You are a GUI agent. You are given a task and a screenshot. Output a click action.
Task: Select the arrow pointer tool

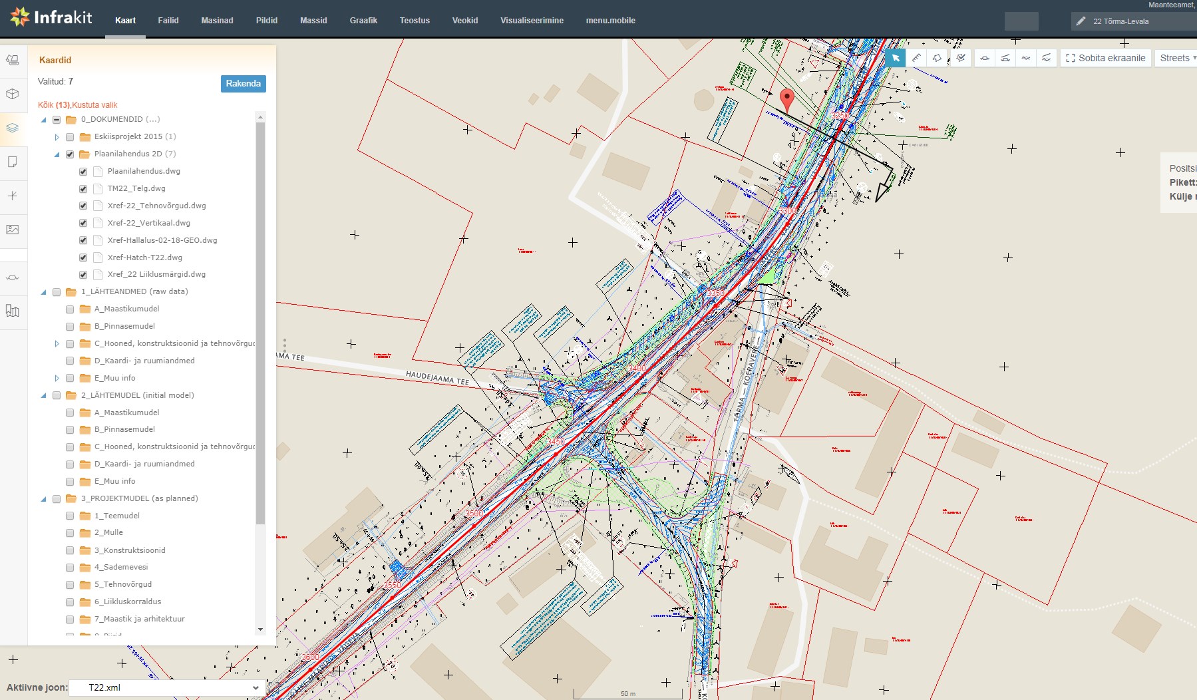[896, 58]
